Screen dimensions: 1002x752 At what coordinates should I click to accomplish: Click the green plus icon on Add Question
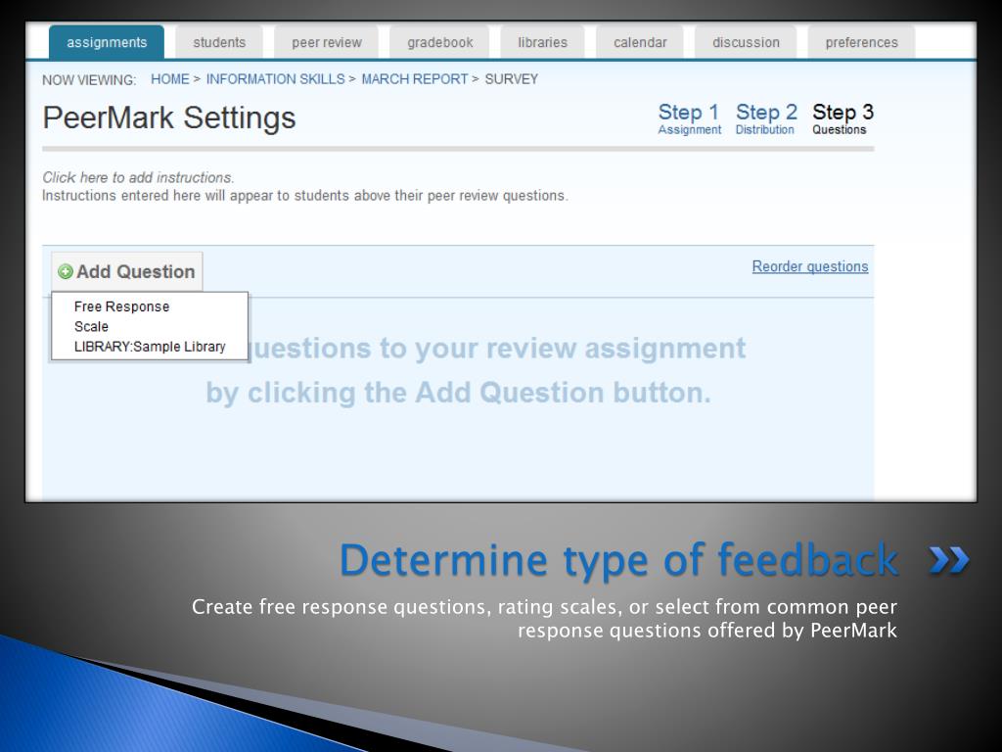pyautogui.click(x=66, y=272)
